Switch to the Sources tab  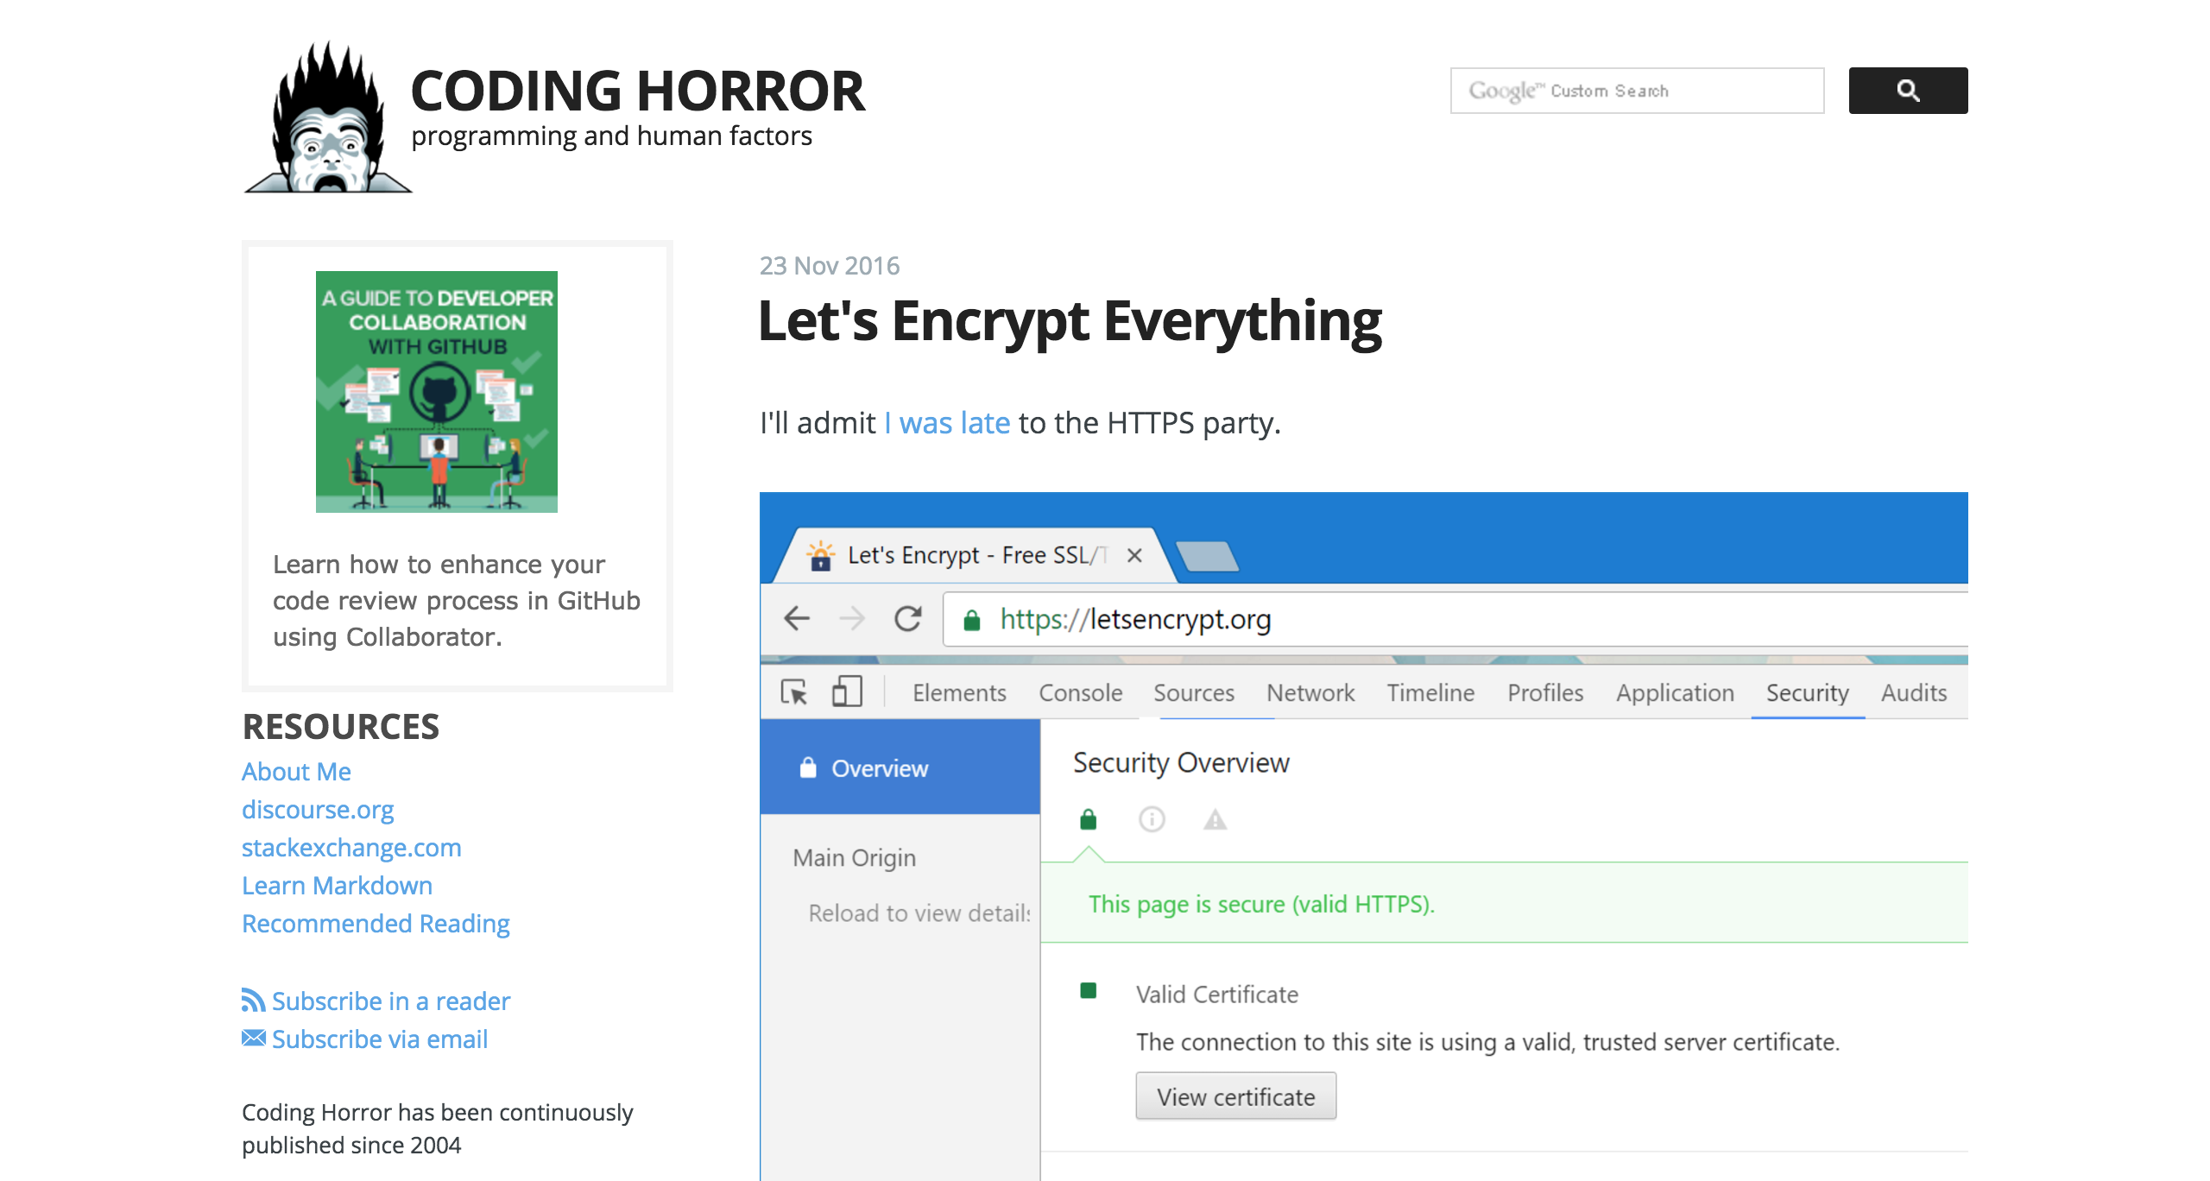pyautogui.click(x=1194, y=692)
